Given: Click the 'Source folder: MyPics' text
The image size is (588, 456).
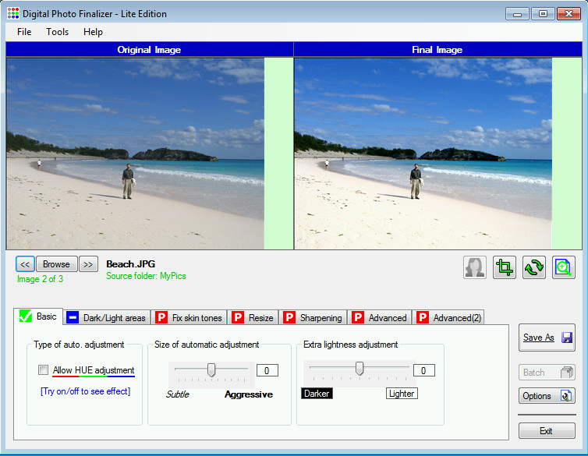Looking at the screenshot, I should pos(147,276).
